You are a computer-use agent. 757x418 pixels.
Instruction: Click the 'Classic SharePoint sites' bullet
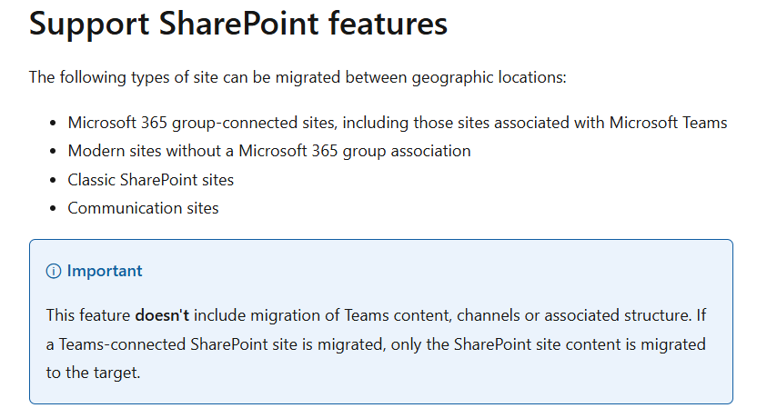coord(151,180)
